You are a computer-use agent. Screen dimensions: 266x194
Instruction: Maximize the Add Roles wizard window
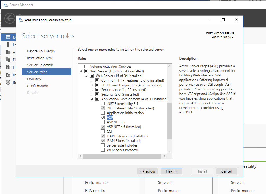click(223, 20)
